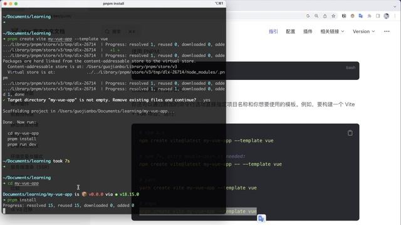Minimize the terminal with yellow button
The image size is (401, 225).
[11, 4]
